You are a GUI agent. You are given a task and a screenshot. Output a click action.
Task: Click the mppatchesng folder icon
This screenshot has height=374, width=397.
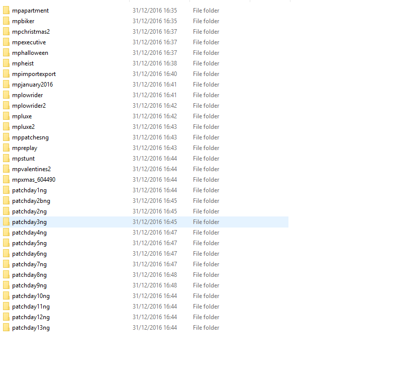7,137
